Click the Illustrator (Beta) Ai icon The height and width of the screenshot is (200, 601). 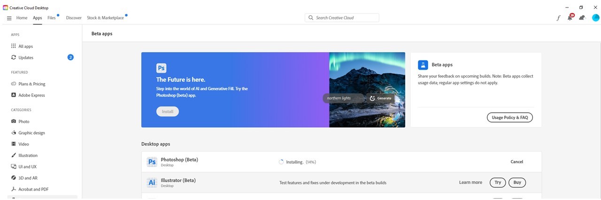click(152, 183)
